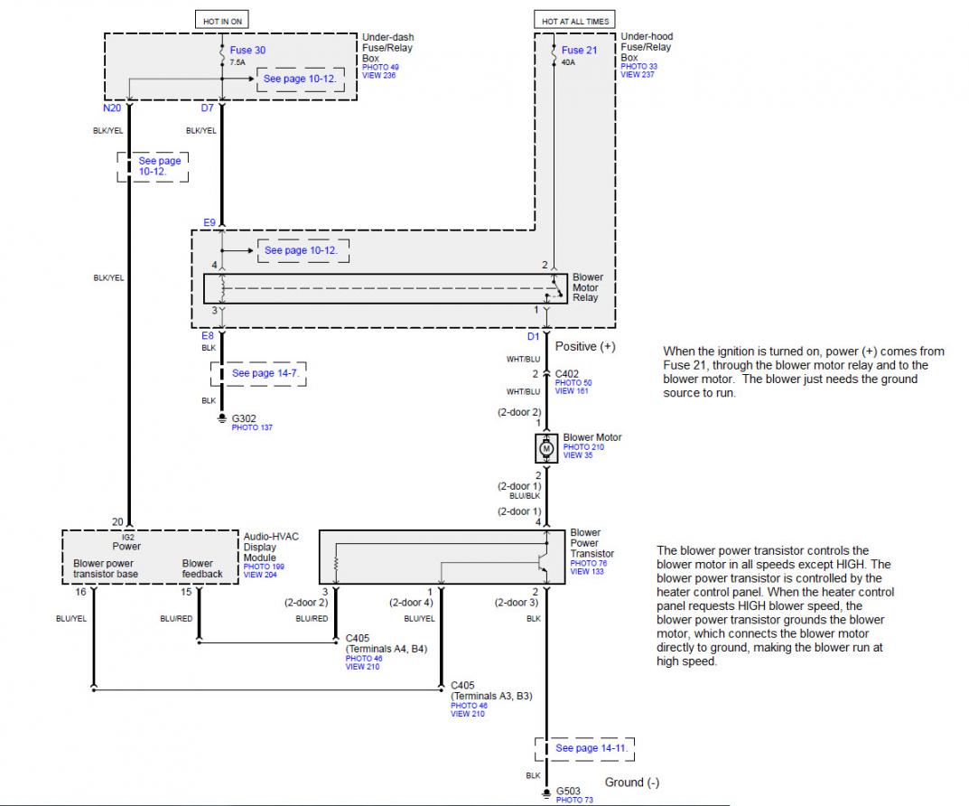Viewport: 969px width, 806px height.
Task: Open VIEW 237 for Under-hood Fuse/Relay Box
Action: [x=638, y=75]
